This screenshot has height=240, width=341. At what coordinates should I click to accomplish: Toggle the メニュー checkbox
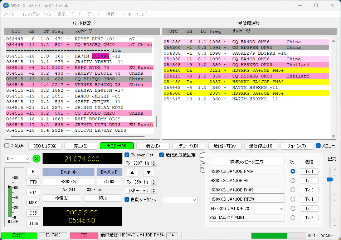click(x=318, y=146)
